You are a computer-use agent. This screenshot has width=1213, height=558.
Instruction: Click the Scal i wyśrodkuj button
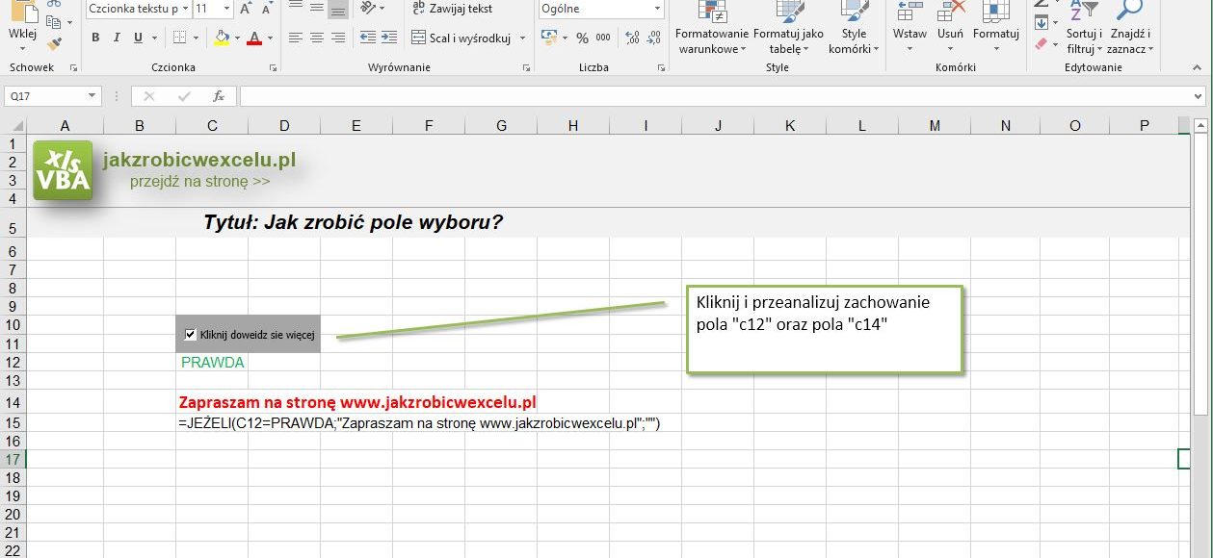tap(461, 38)
